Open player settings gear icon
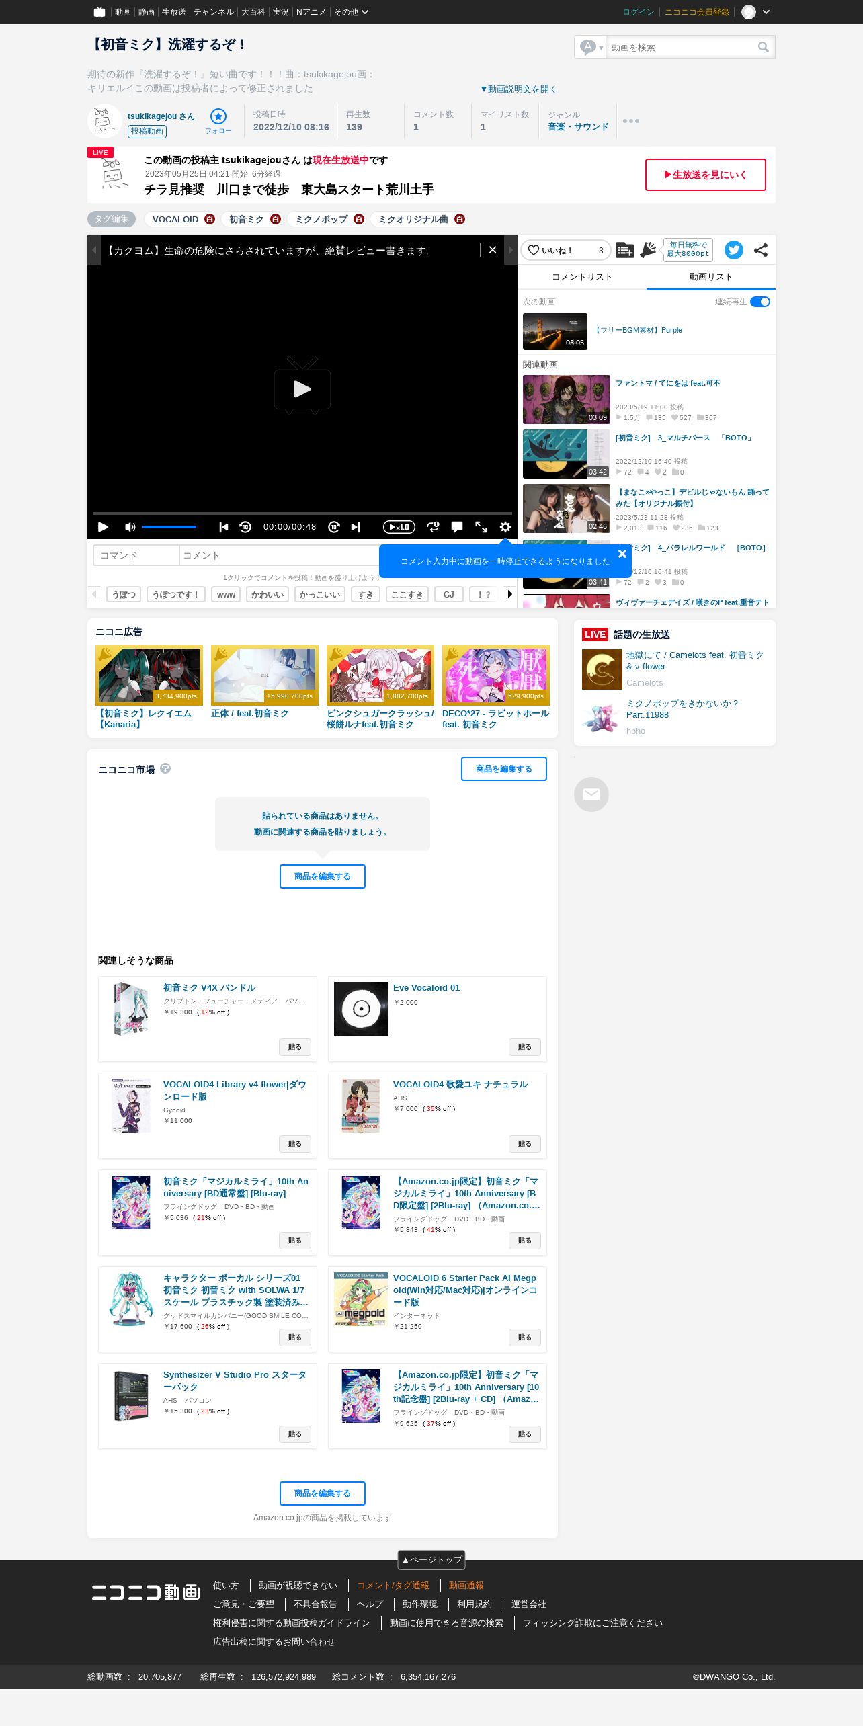 coord(505,527)
